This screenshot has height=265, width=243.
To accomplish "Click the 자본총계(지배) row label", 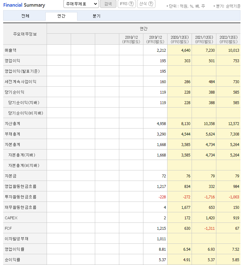I will coord(22,155).
